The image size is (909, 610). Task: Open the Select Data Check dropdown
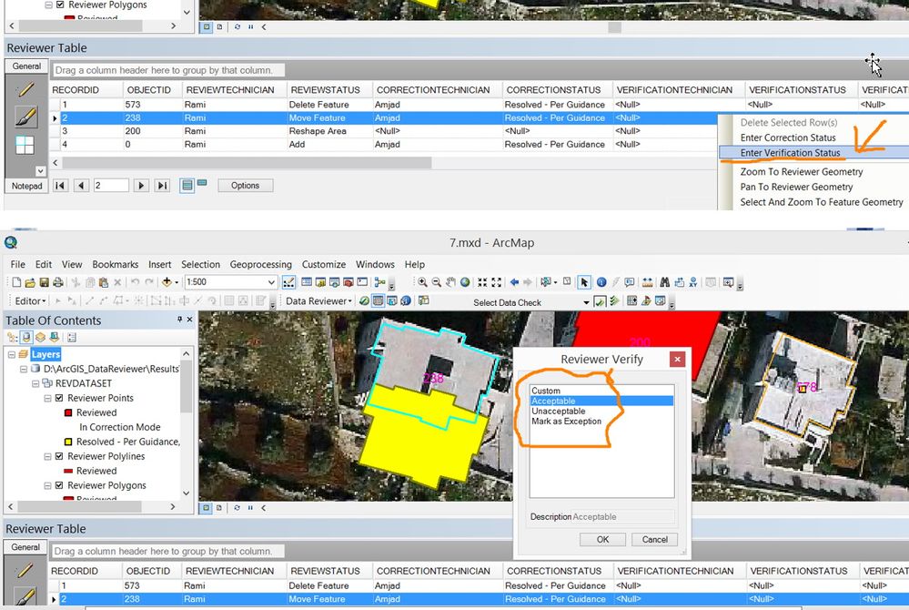(x=586, y=302)
